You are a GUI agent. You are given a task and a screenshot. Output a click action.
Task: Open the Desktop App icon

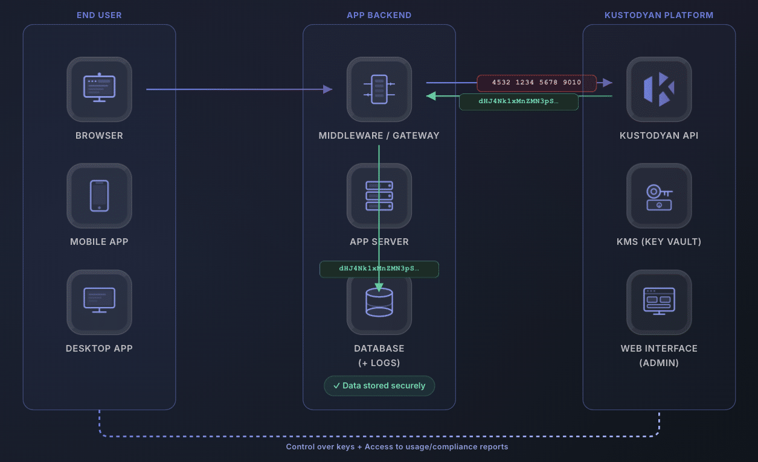coord(99,302)
